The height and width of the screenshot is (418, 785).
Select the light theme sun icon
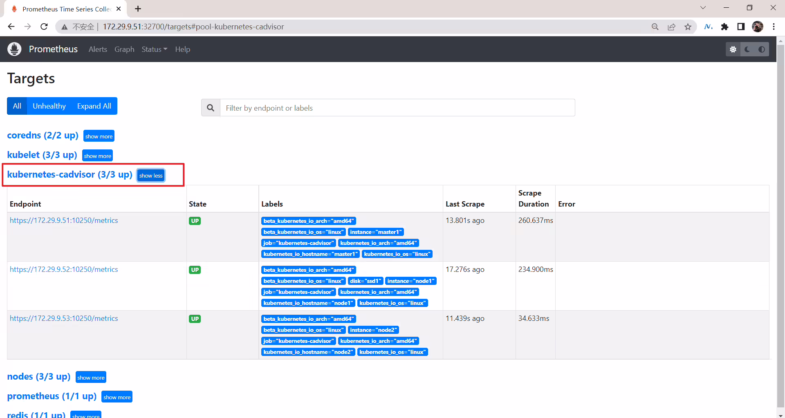[733, 49]
